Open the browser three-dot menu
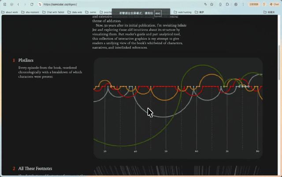 point(243,4)
